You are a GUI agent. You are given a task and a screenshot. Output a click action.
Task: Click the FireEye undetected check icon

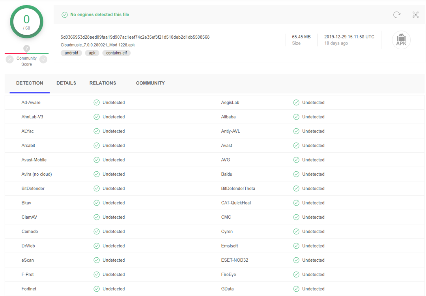tap(296, 275)
